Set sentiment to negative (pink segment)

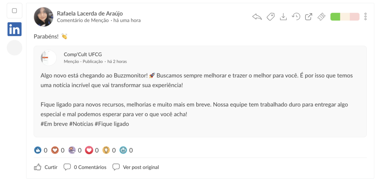354,17
